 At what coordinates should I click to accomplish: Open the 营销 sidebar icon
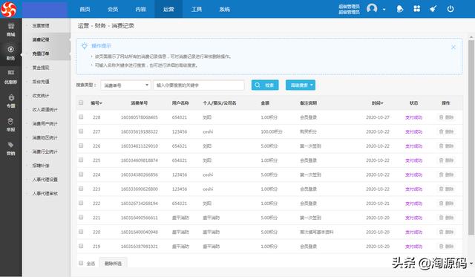11,145
